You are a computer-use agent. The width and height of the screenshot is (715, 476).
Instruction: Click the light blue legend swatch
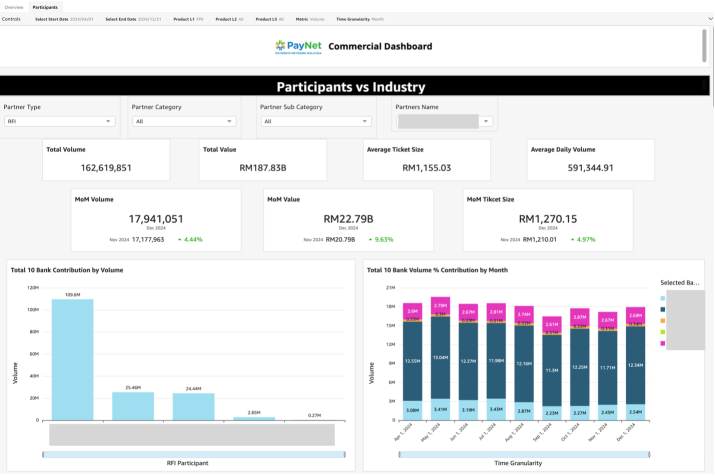pyautogui.click(x=662, y=298)
